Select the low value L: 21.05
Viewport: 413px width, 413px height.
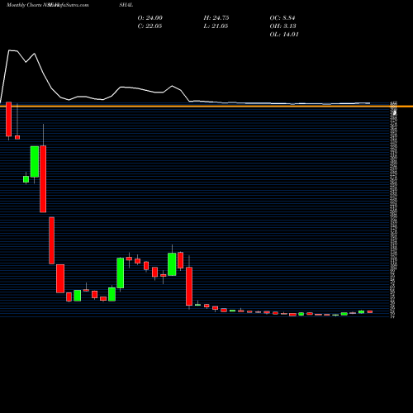tap(216, 26)
